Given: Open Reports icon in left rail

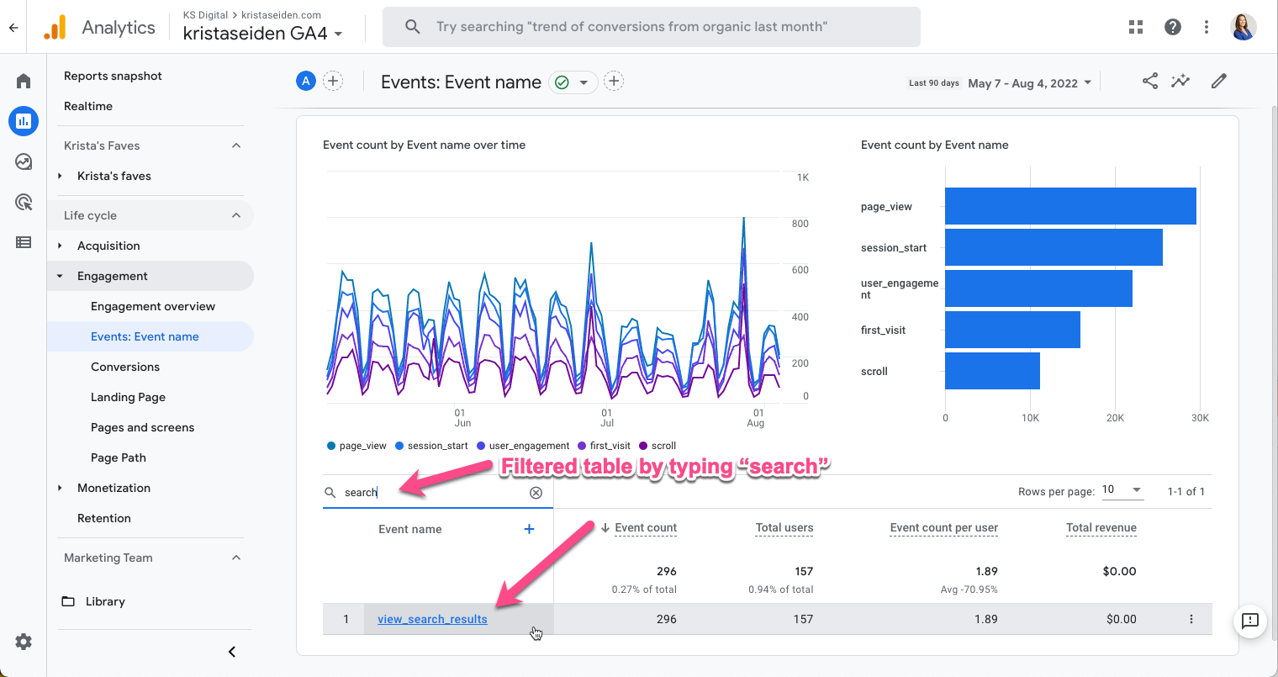Looking at the screenshot, I should [x=24, y=121].
